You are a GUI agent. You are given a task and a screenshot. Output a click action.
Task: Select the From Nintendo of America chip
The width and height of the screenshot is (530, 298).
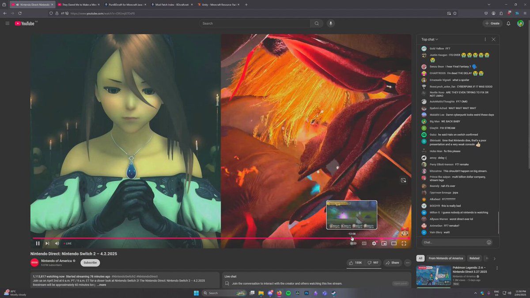pyautogui.click(x=446, y=258)
